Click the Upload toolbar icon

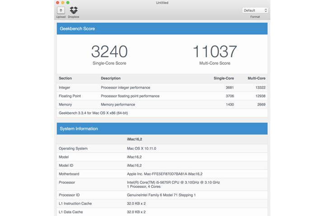pyautogui.click(x=61, y=10)
